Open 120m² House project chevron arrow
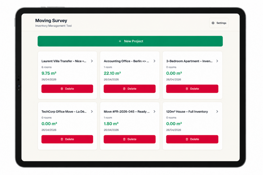The image size is (263, 175). [x=217, y=112]
